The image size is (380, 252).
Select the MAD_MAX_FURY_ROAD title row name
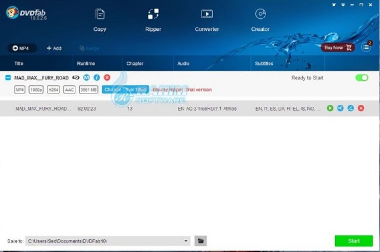(43, 109)
